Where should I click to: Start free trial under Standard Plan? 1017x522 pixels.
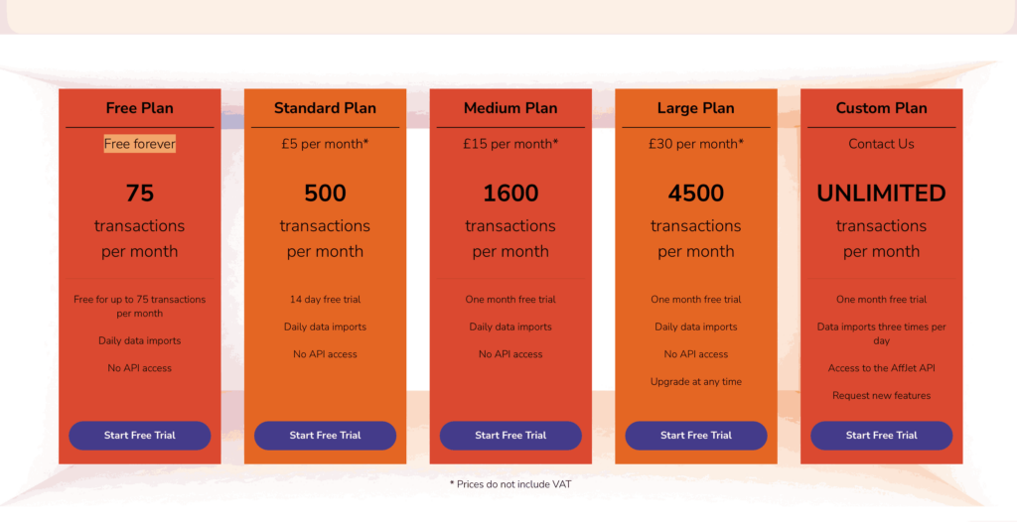coord(325,435)
